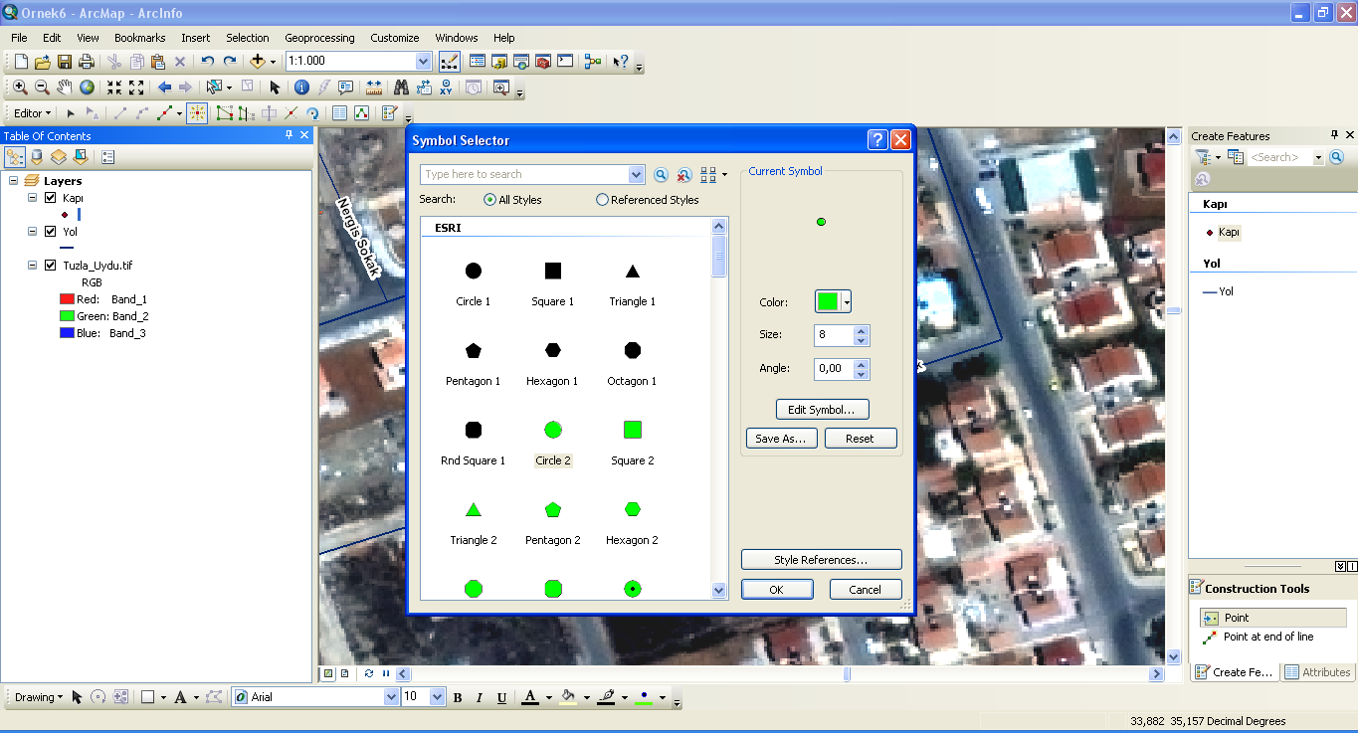Open the green Color swatch picker
Image resolution: width=1358 pixels, height=733 pixels.
coord(834,302)
